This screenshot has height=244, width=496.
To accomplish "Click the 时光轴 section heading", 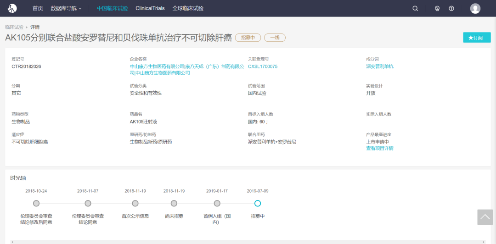I will (x=18, y=178).
